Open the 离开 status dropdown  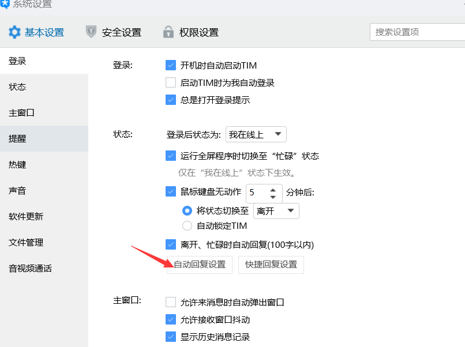[x=276, y=211]
